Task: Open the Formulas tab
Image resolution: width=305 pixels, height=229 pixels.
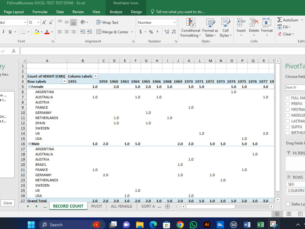Action: pyautogui.click(x=40, y=12)
